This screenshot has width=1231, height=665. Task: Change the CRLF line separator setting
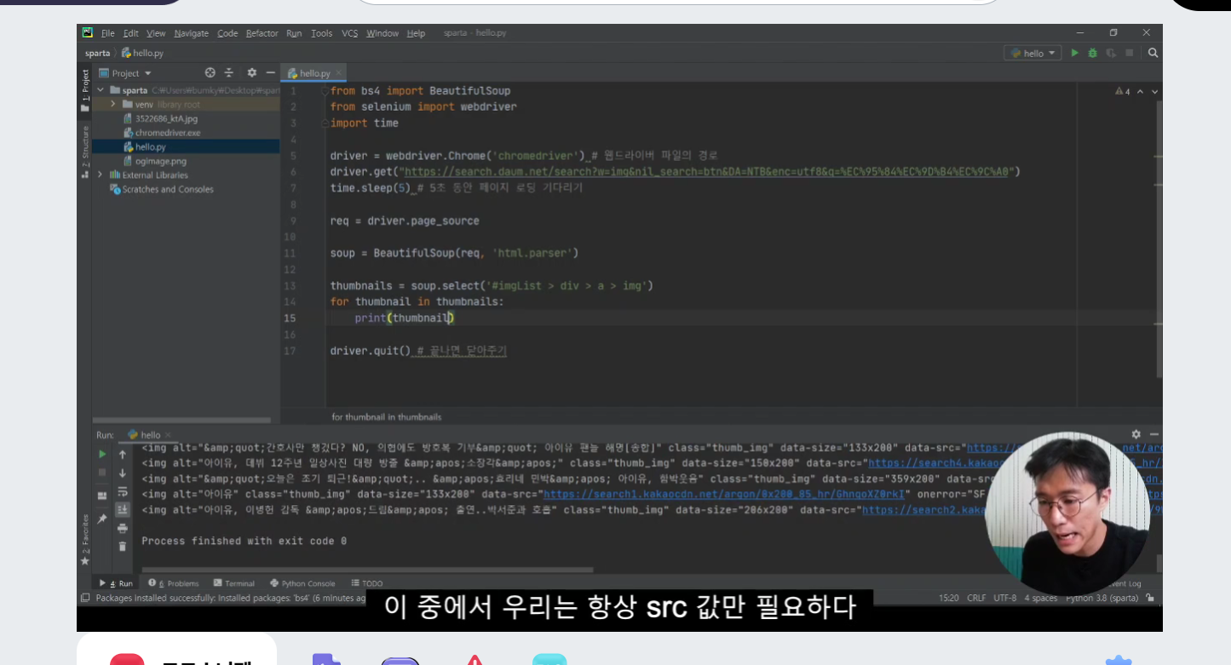tap(976, 598)
